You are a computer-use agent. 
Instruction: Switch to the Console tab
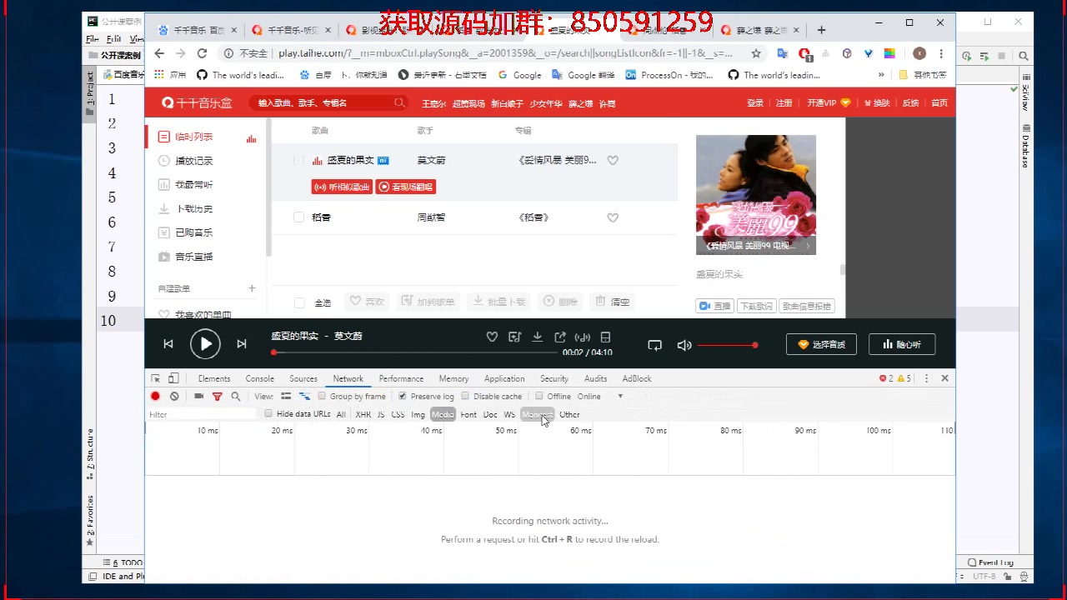(x=259, y=378)
